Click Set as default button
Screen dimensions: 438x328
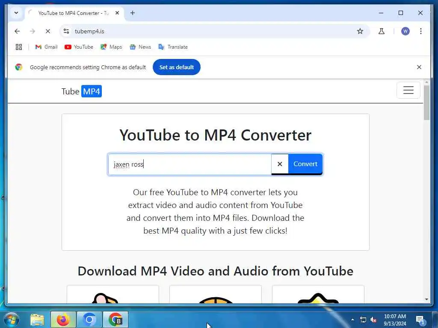coord(177,67)
